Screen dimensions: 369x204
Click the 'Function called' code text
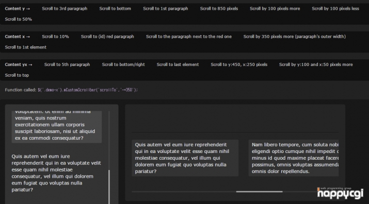click(88, 90)
